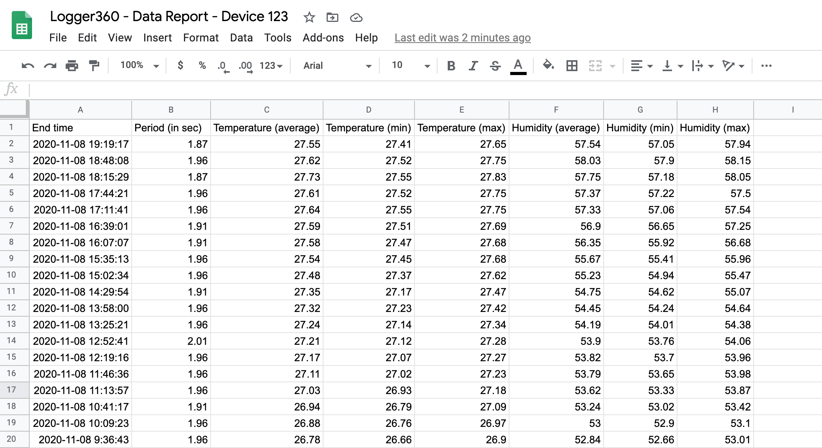Select the 'Humidity (max)' header cell

tap(715, 128)
